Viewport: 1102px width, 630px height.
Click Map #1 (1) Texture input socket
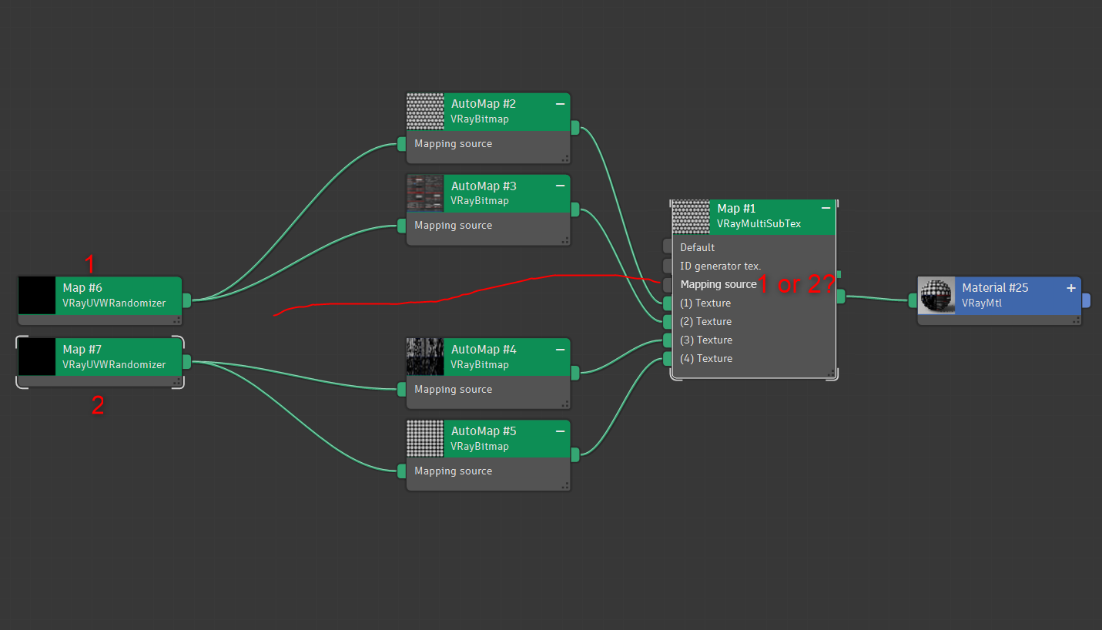pos(667,303)
